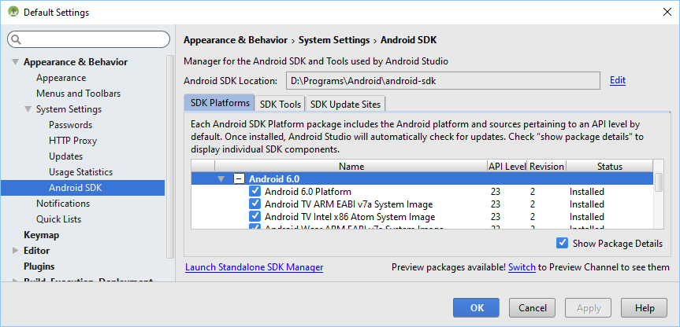Open Help for this dialog
Image resolution: width=680 pixels, height=327 pixels.
point(644,308)
